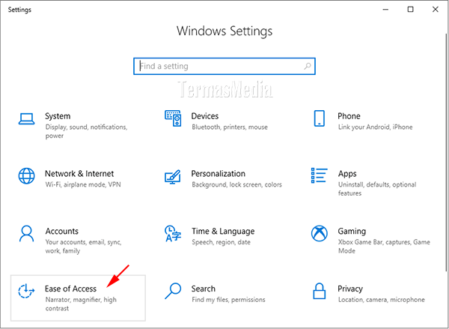Image resolution: width=449 pixels, height=329 pixels.
Task: Open the Time & Language icon
Action: tap(173, 234)
